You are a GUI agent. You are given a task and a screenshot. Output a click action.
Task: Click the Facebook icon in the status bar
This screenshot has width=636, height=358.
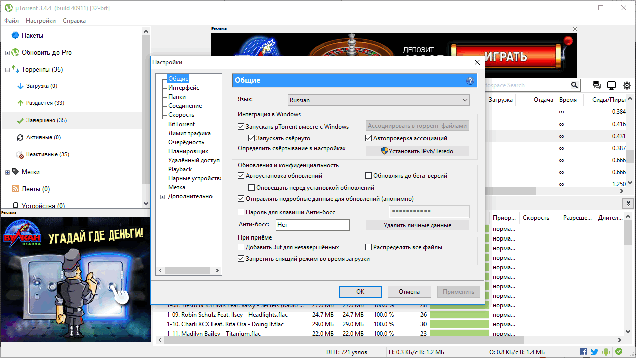pos(584,352)
